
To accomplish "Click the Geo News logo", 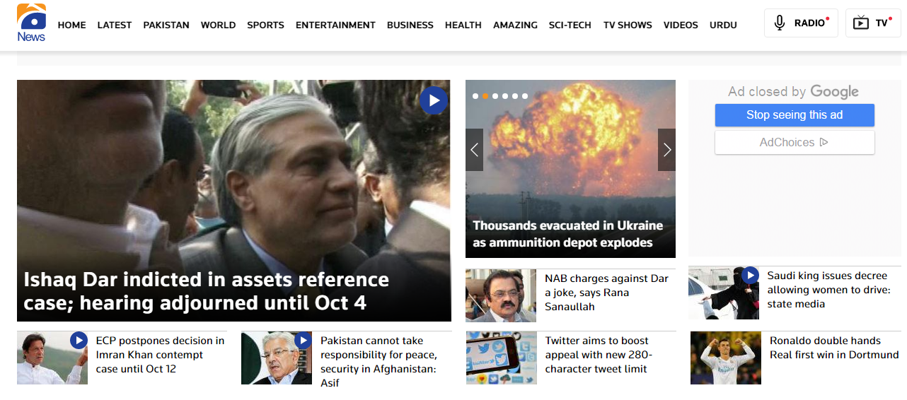I will (x=31, y=25).
